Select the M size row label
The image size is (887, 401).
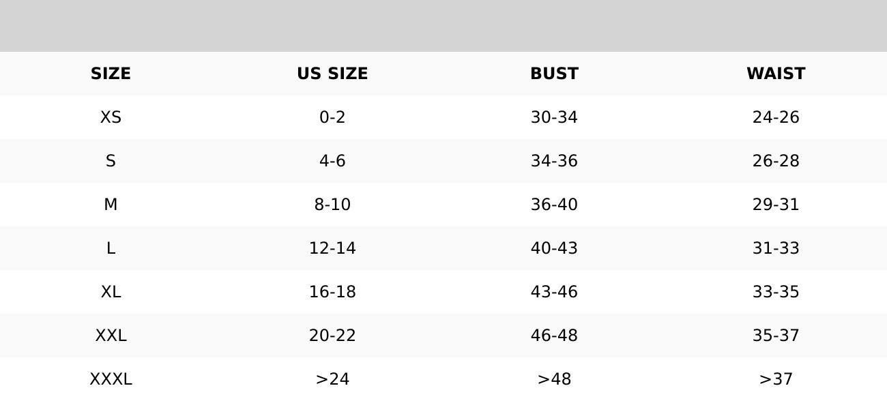point(111,205)
